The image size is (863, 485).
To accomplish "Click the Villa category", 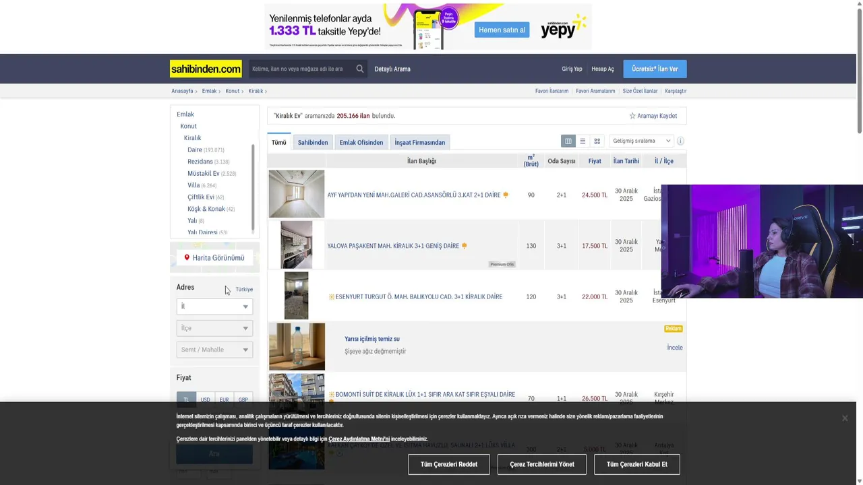I will tap(194, 185).
